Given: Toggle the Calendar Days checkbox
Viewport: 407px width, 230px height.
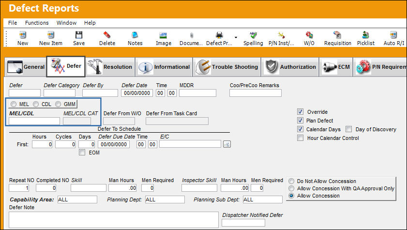Looking at the screenshot, I should coord(300,129).
